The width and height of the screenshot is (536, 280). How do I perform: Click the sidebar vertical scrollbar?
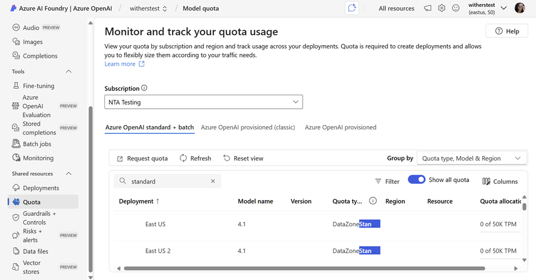point(90,189)
